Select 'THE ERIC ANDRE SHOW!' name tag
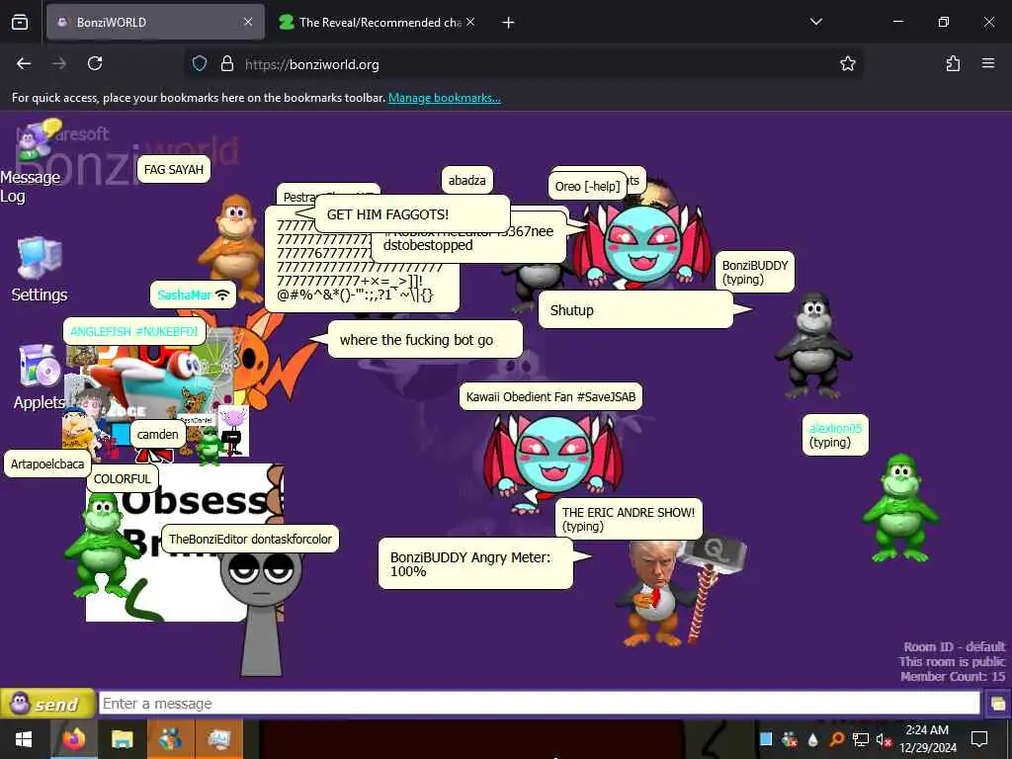This screenshot has height=759, width=1012. (628, 519)
